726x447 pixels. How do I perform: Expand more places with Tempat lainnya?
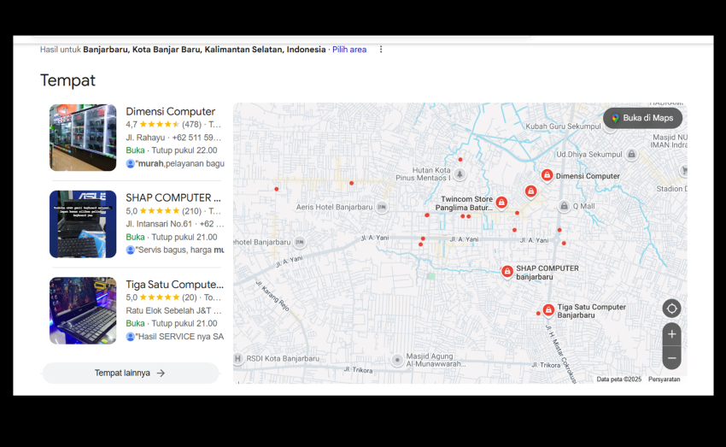click(130, 373)
